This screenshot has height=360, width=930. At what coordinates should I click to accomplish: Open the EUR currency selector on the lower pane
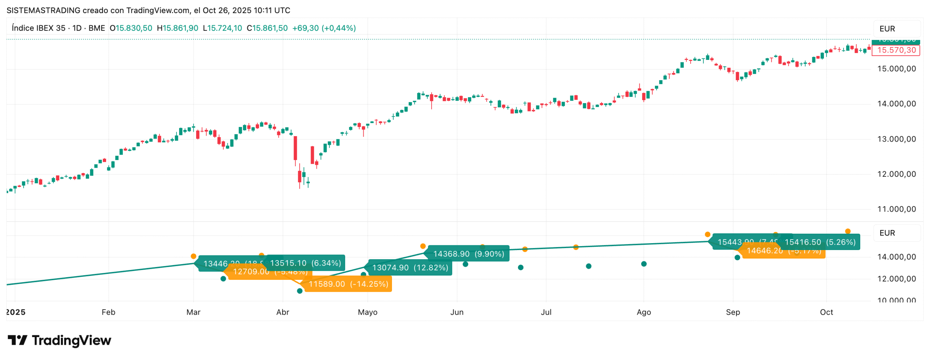tap(887, 233)
